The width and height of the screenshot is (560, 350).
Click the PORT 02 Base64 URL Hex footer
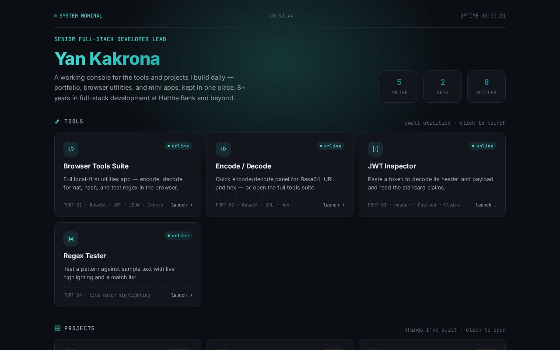252,205
